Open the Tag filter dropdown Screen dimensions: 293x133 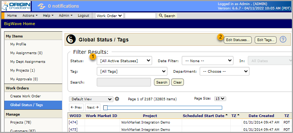click(x=132, y=71)
